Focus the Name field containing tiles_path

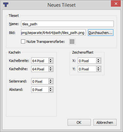(x=67, y=24)
